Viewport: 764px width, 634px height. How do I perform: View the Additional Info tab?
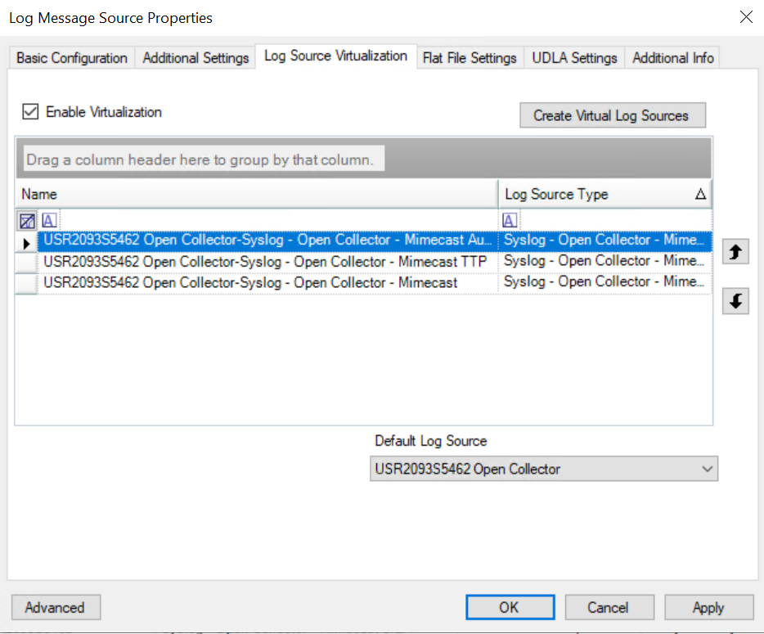pyautogui.click(x=673, y=58)
